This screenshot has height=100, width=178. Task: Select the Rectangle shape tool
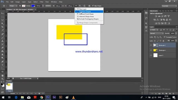point(3,72)
